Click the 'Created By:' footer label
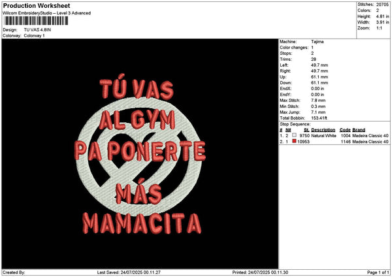Screen dimensions: 392x277 point(14,272)
